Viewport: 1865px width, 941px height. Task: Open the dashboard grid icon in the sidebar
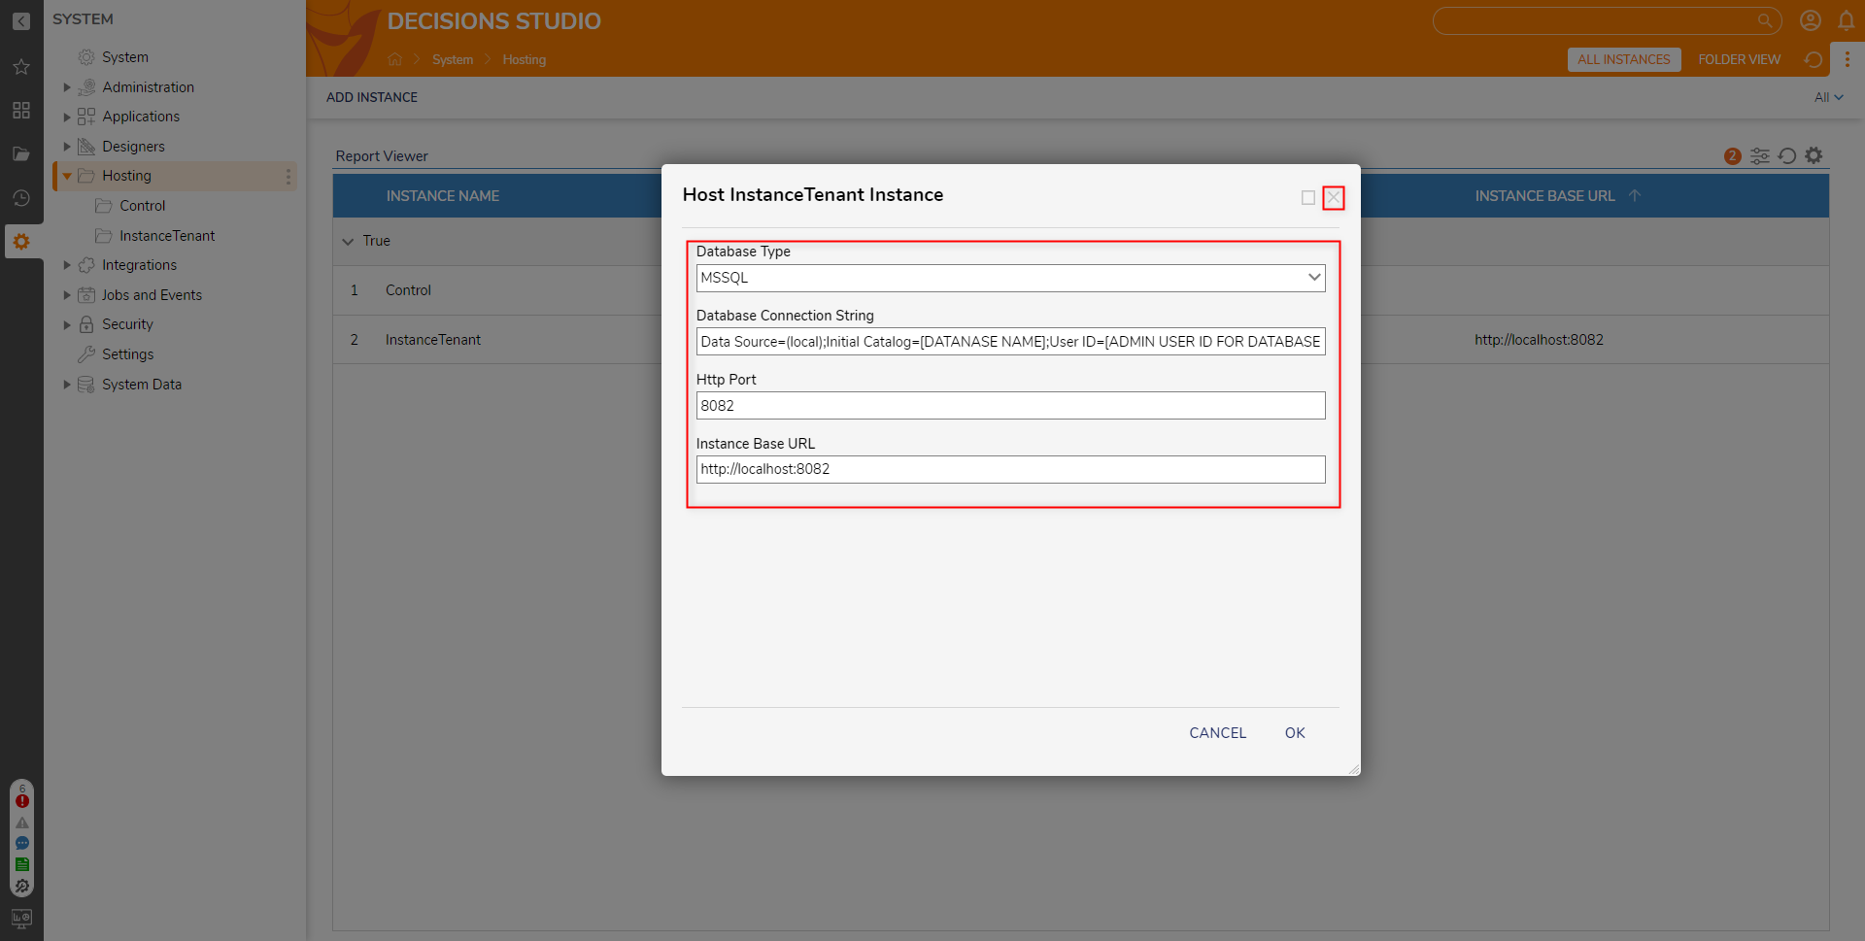[21, 110]
